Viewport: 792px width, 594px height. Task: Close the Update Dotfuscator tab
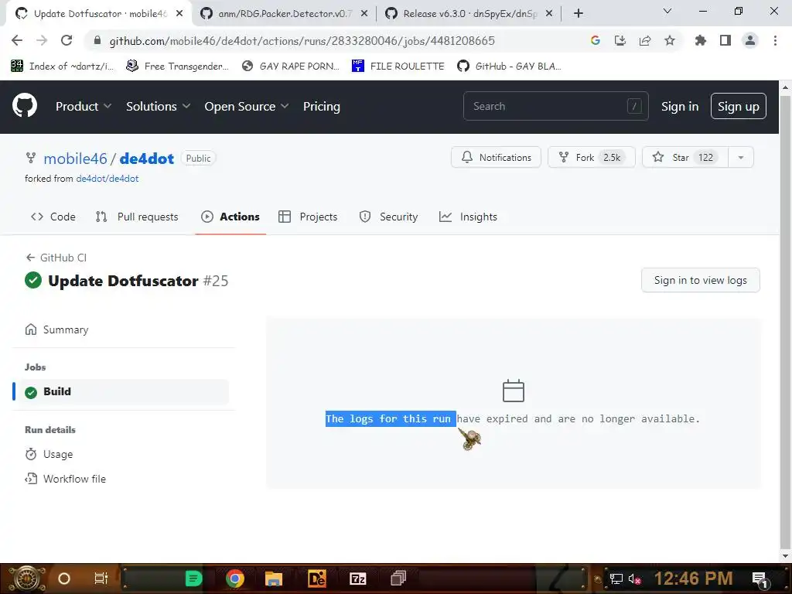(x=179, y=14)
